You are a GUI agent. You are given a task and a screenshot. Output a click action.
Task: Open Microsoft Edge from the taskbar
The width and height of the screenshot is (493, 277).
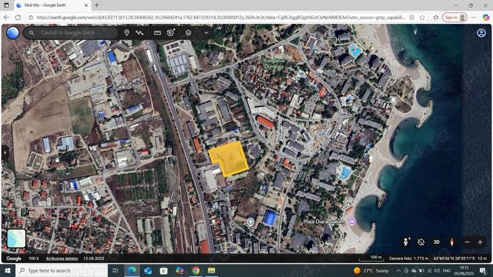[132, 270]
